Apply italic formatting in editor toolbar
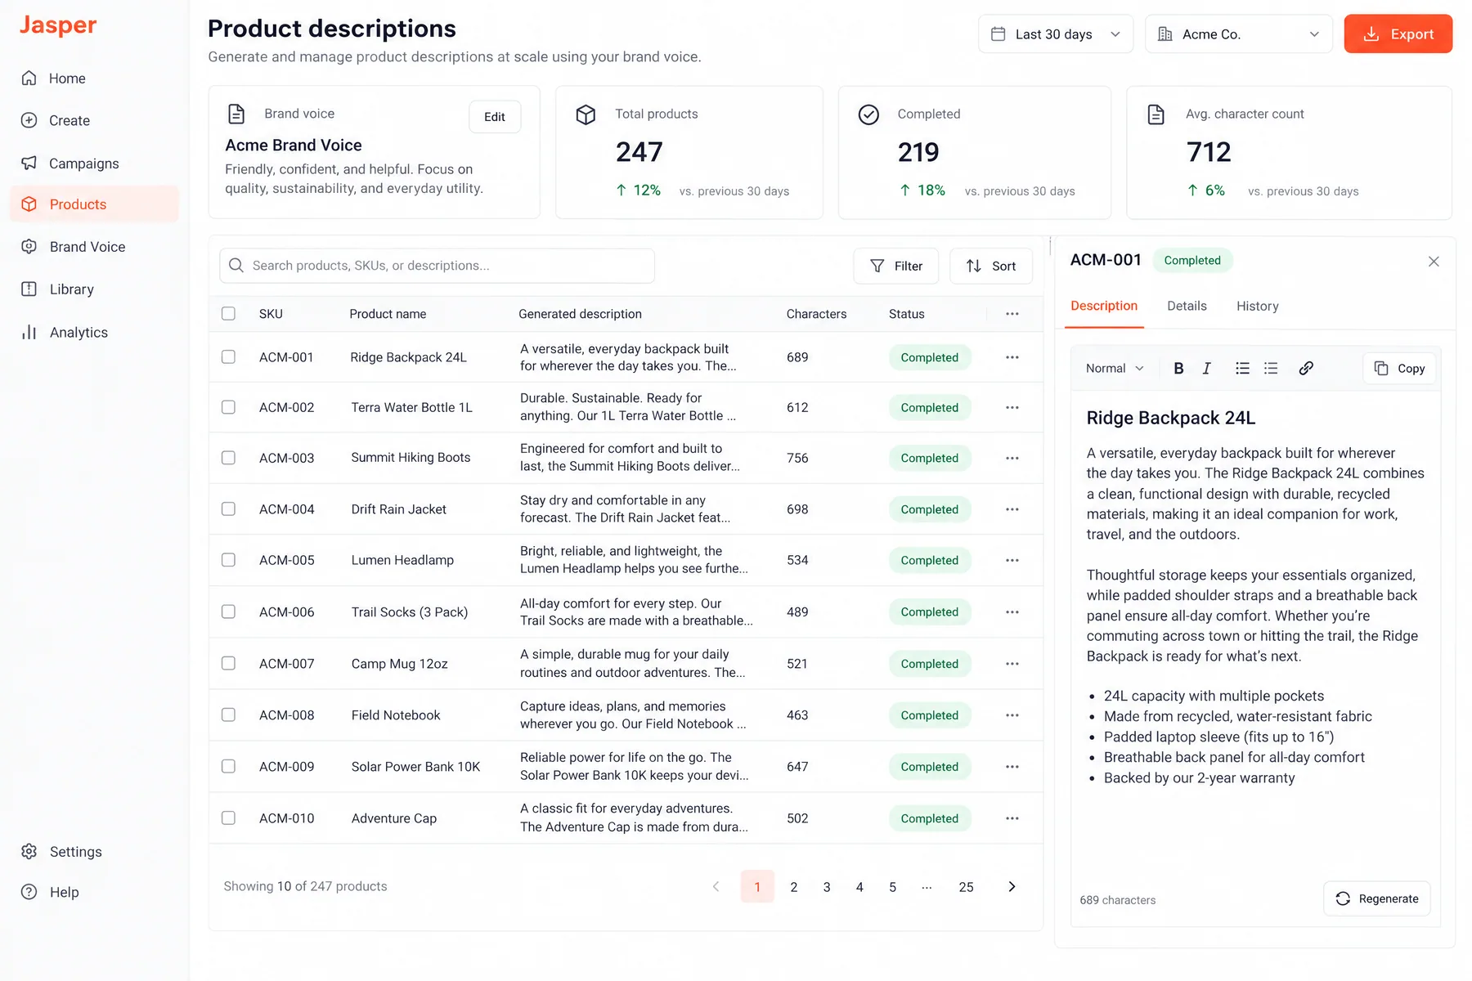The image size is (1472, 981). (1206, 369)
